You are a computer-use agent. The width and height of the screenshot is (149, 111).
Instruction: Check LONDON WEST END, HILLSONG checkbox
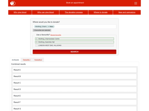tap(37, 45)
